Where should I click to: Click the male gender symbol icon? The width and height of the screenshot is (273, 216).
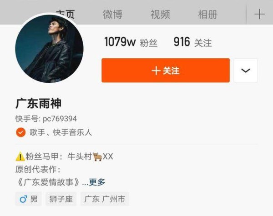click(x=24, y=199)
